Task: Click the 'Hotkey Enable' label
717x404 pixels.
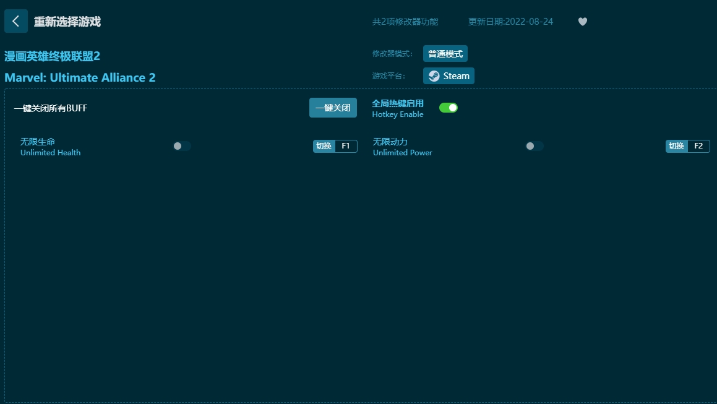Action: (x=398, y=114)
